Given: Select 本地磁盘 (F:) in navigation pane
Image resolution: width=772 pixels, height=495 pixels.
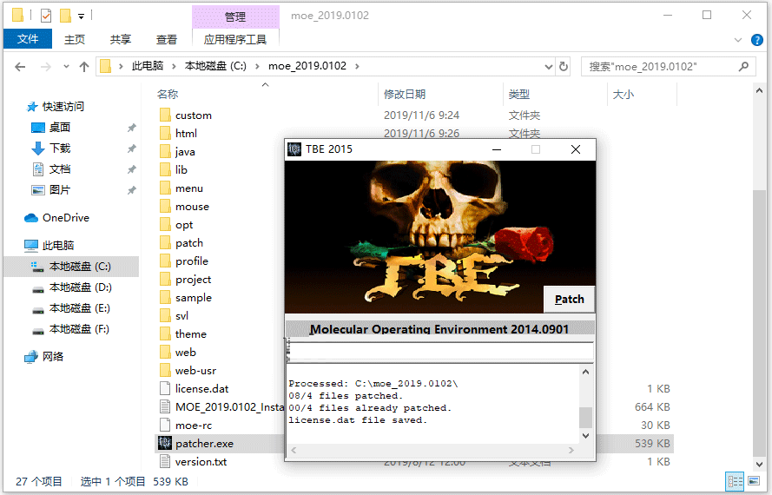Looking at the screenshot, I should [80, 329].
